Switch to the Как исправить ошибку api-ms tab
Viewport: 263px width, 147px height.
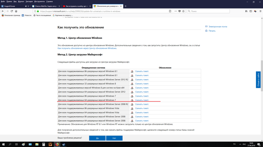tap(77, 6)
